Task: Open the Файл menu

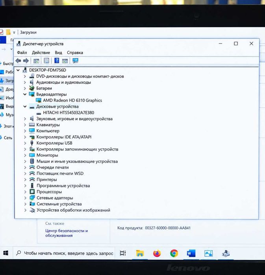Action: [x=22, y=53]
